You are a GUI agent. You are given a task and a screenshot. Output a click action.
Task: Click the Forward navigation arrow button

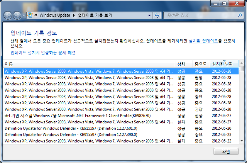coord(17,15)
